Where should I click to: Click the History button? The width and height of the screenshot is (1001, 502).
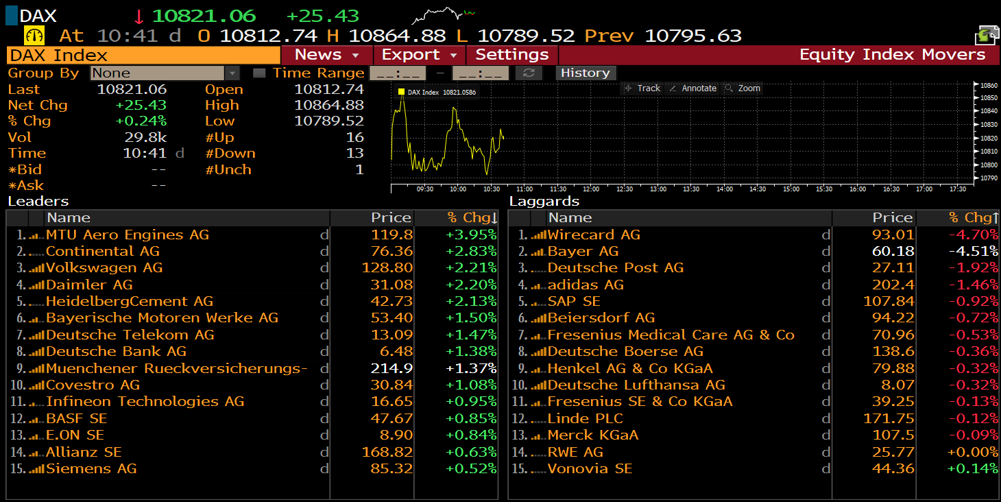click(x=586, y=73)
